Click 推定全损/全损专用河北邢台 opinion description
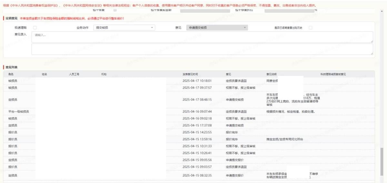 tap(284, 139)
